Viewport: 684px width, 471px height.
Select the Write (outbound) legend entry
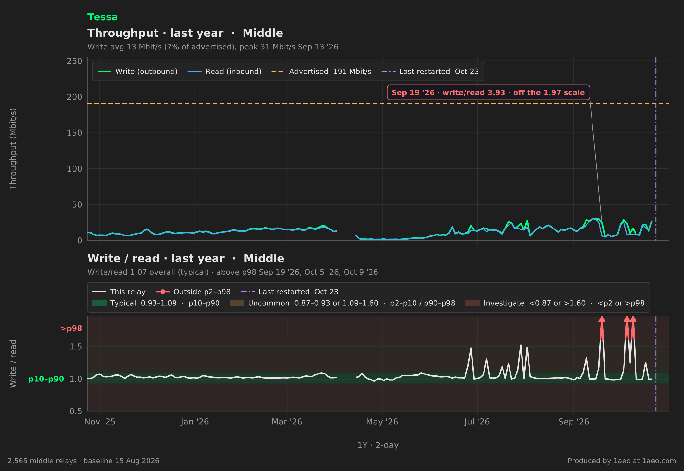(x=137, y=72)
